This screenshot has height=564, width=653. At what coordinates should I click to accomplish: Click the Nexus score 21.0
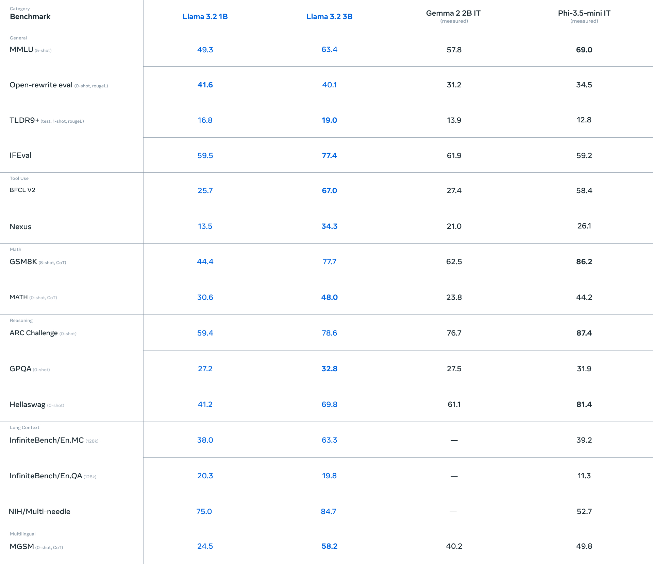[454, 226]
